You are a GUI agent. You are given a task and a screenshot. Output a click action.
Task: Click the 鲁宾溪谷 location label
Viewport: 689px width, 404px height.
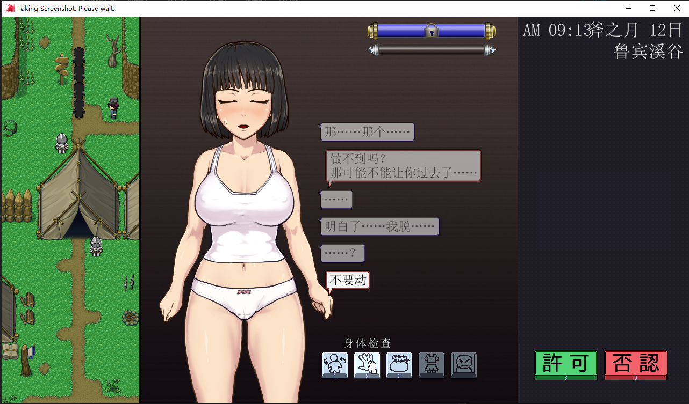(x=648, y=52)
